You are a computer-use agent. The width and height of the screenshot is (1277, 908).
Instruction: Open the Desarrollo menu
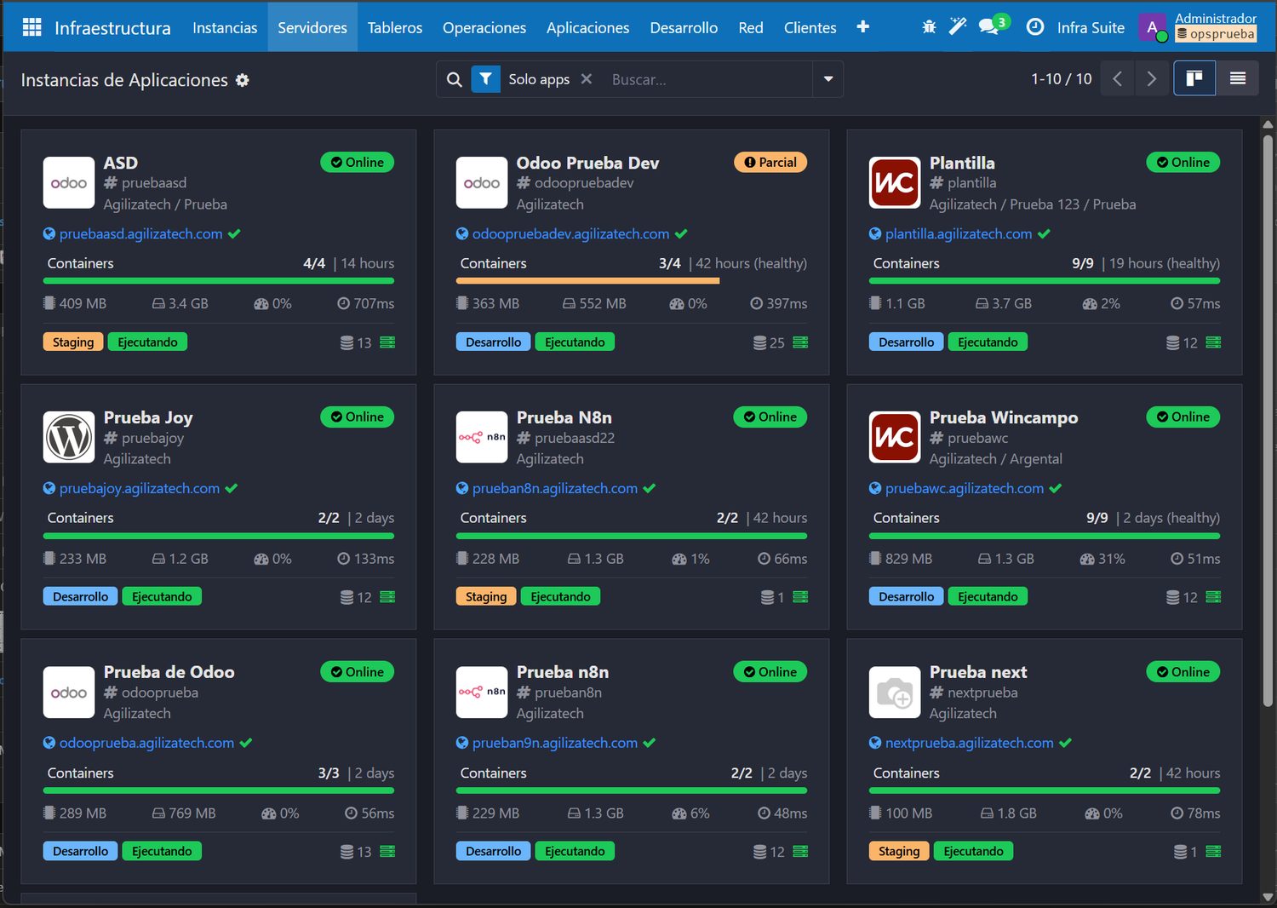[684, 27]
